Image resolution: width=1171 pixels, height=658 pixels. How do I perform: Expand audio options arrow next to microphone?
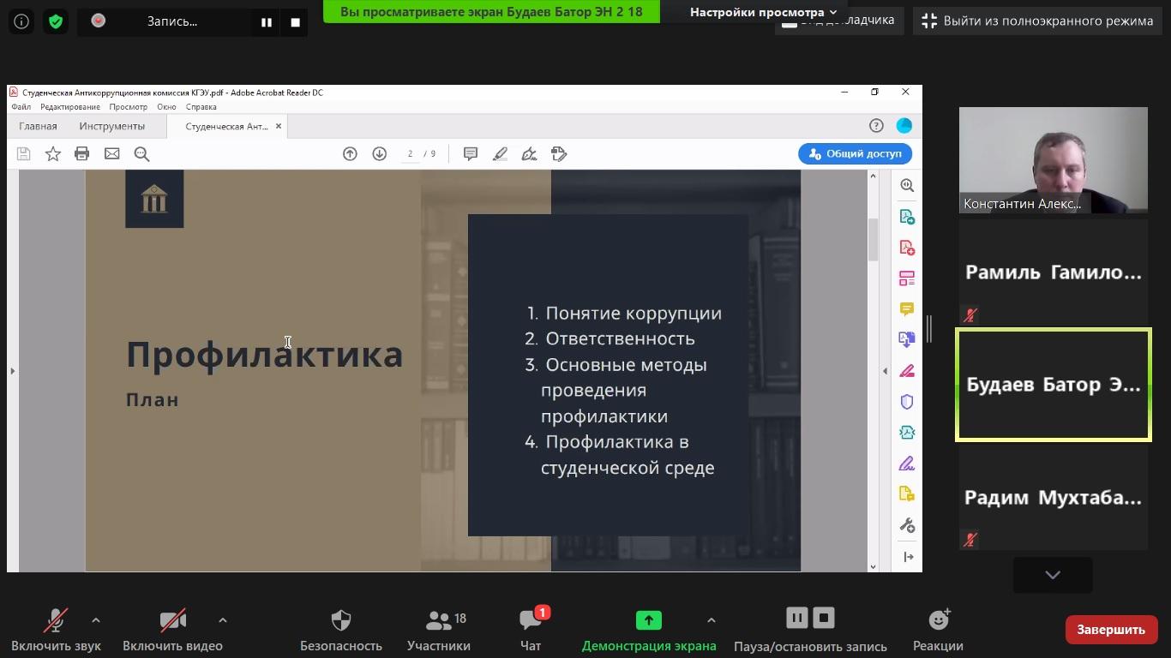tap(96, 620)
